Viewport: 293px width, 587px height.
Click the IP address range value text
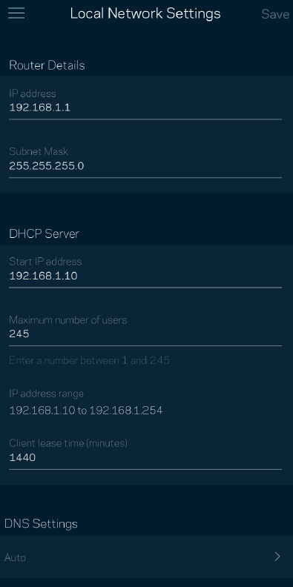(86, 411)
